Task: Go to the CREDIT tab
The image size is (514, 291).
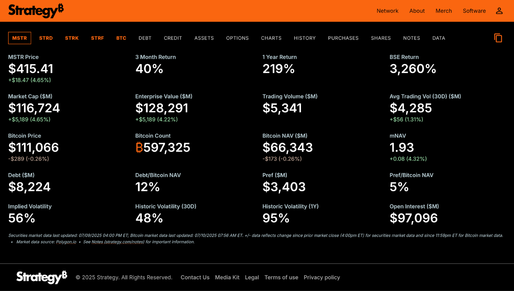Action: point(173,38)
